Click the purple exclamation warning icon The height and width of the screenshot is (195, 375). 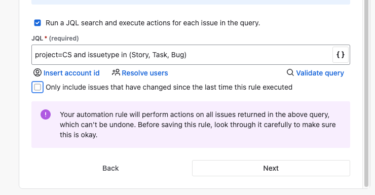pyautogui.click(x=46, y=114)
